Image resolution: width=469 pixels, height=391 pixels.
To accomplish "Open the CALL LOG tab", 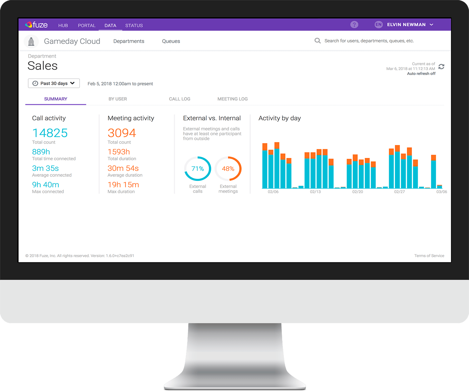I will 180,99.
